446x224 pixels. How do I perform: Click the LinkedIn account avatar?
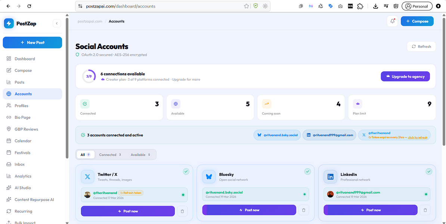pyautogui.click(x=330, y=195)
